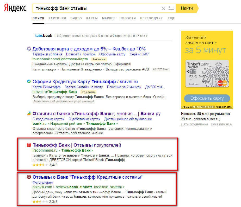
Task: Open the Ещё tab menu
Action: click(171, 18)
